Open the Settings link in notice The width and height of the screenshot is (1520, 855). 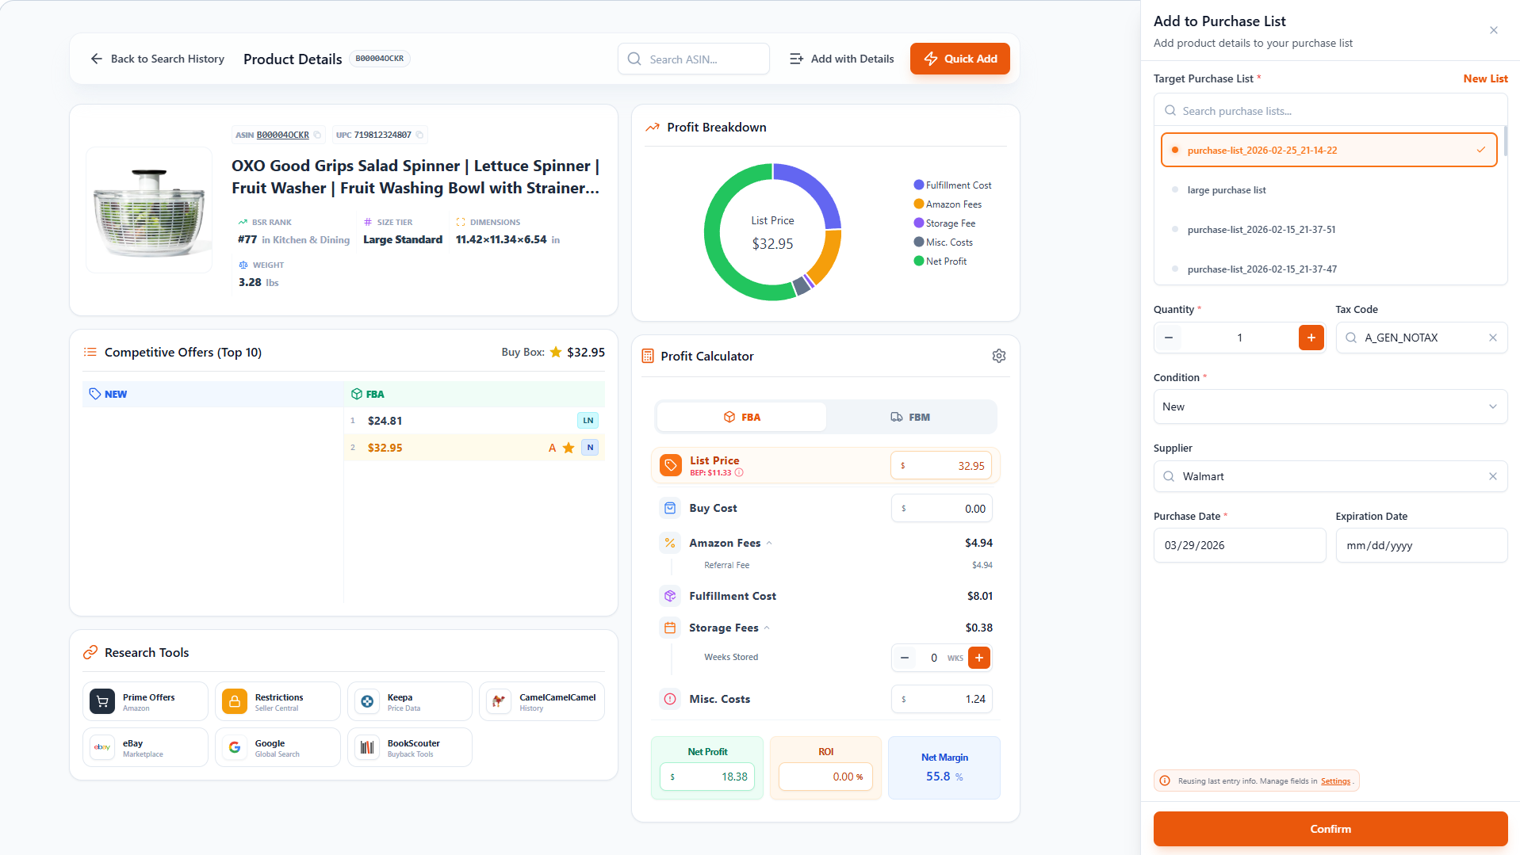(1335, 781)
